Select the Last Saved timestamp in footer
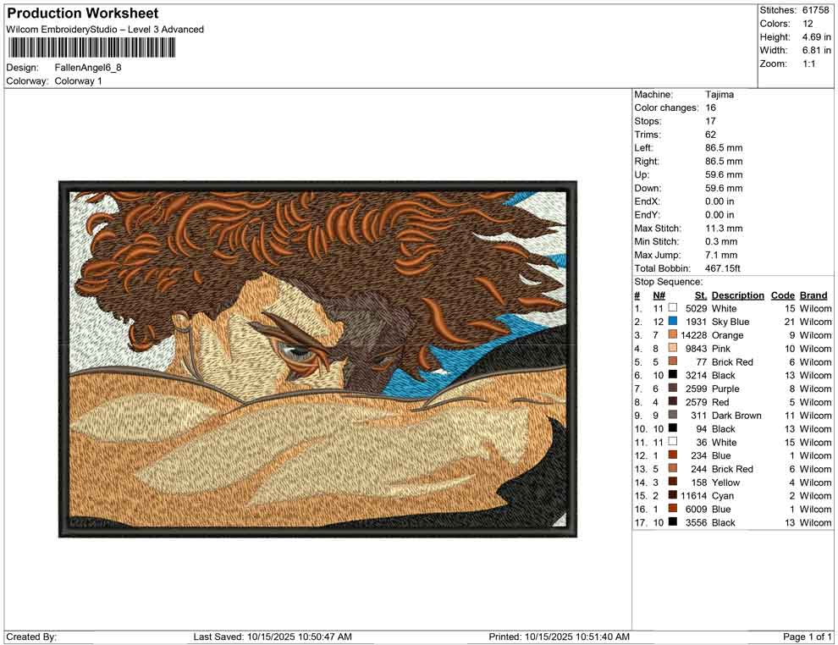Screen dimensions: 838x645 [273, 637]
